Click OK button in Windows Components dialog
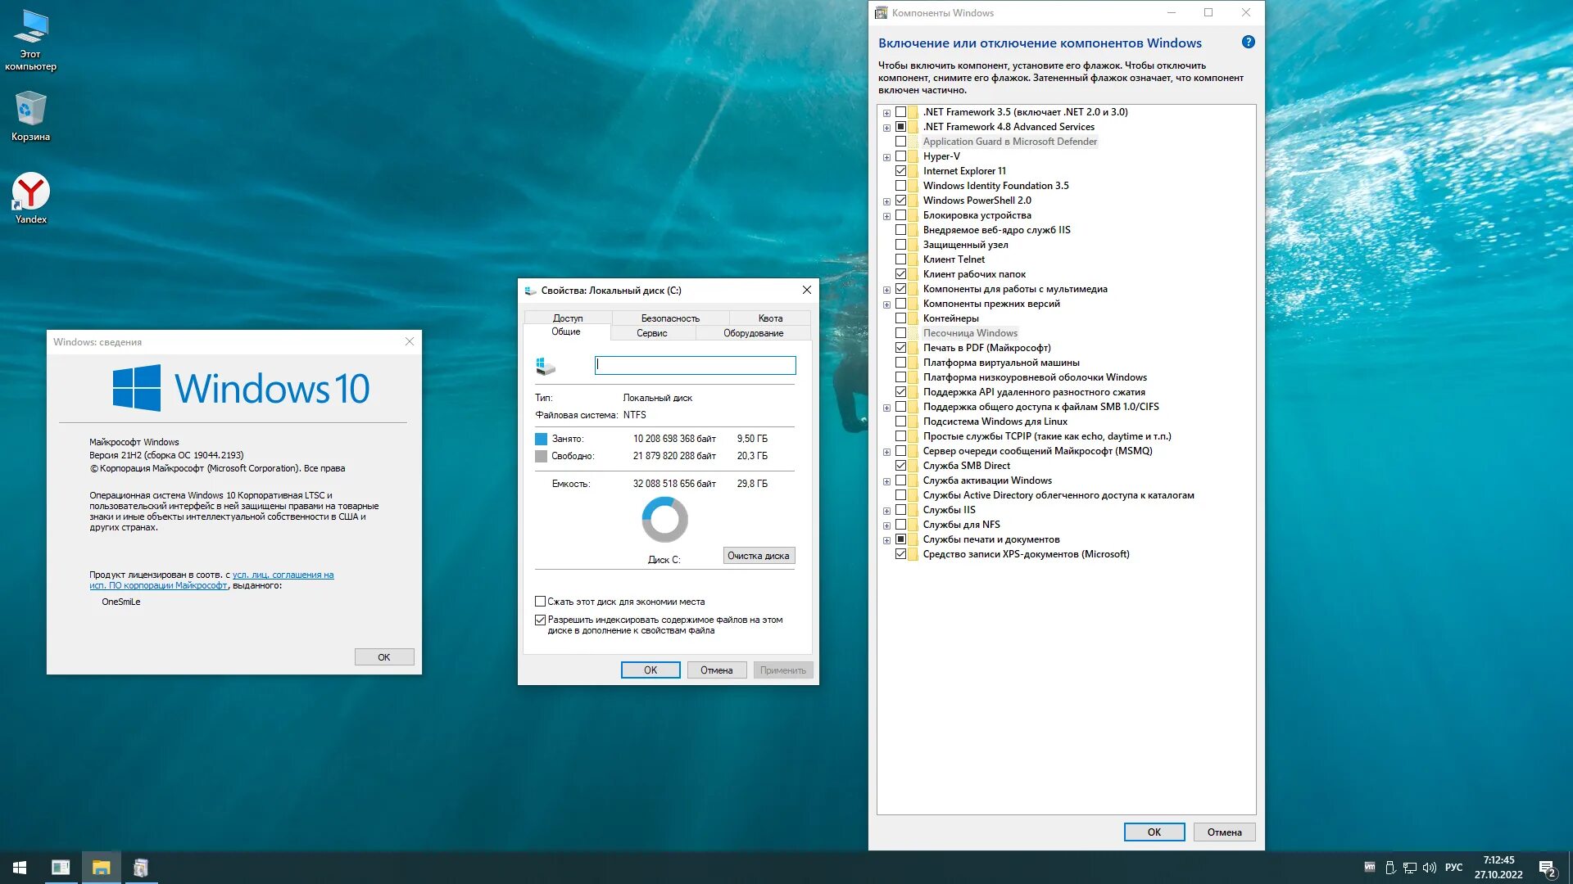Screen dimensions: 1573x884 point(1154,831)
